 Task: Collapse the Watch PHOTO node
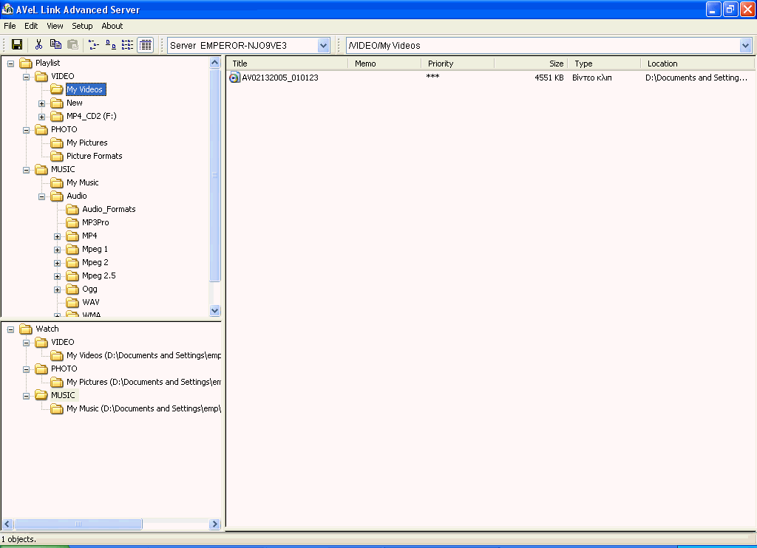tap(26, 369)
